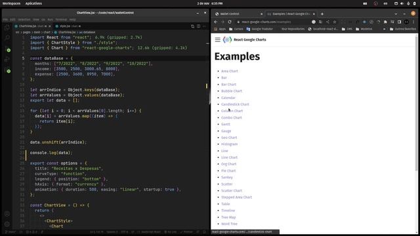The image size is (420, 236).
Task: Click the browser profile avatar
Action: coord(407,22)
